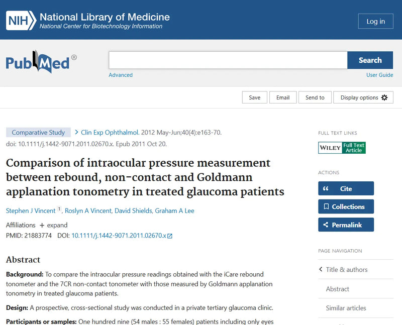This screenshot has width=402, height=325.
Task: Click the Log in button
Action: click(375, 21)
